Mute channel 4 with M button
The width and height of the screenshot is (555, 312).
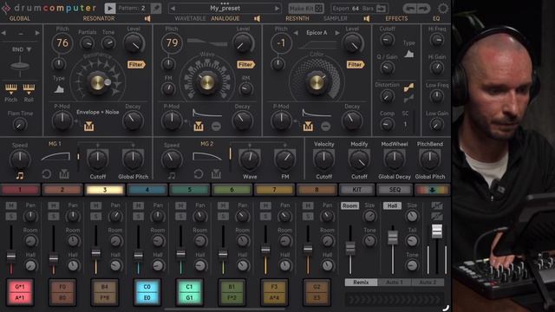pyautogui.click(x=138, y=205)
